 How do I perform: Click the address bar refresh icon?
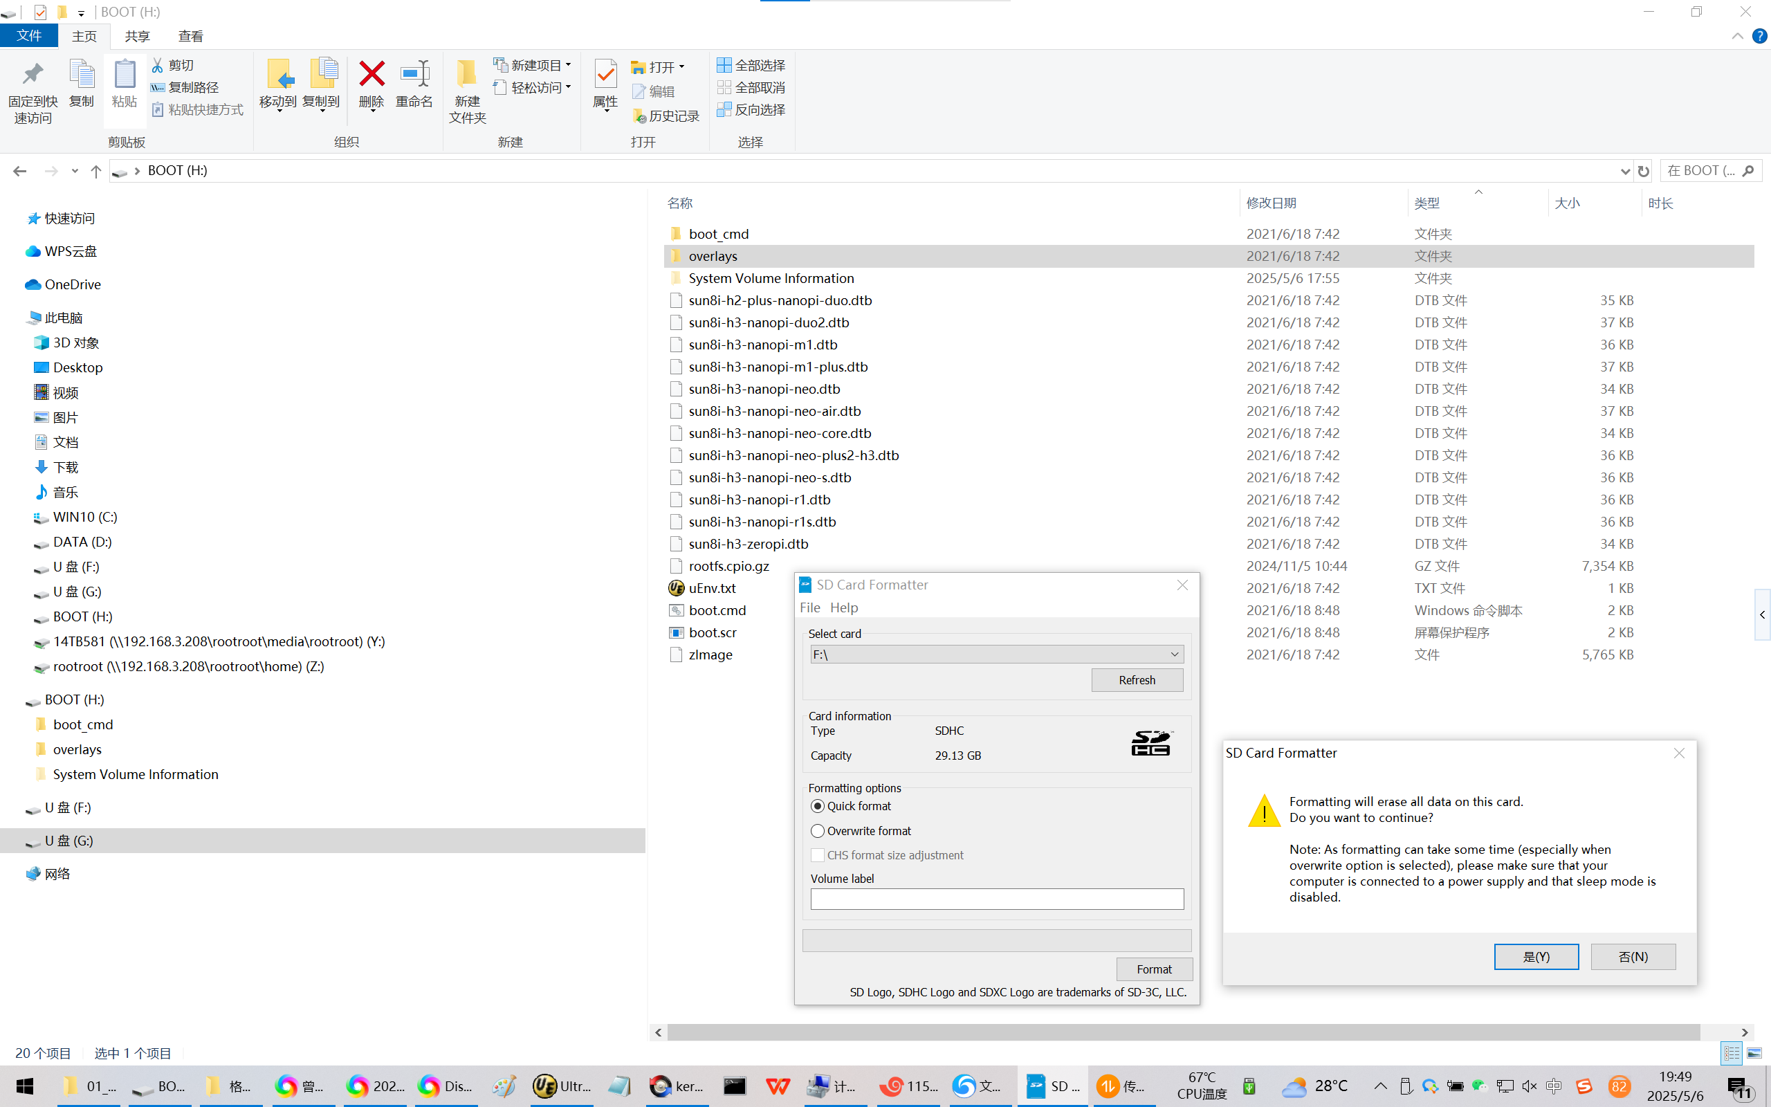tap(1644, 172)
